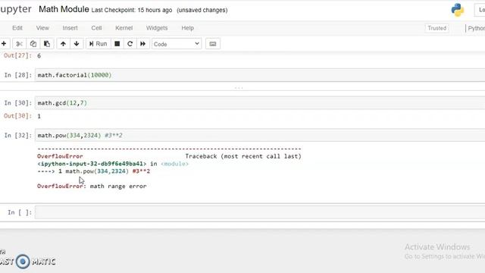Click the Out[30] prompt label
485x273 pixels.
tap(17, 116)
